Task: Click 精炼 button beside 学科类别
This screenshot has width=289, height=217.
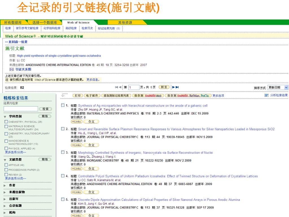Action: tap(45, 116)
